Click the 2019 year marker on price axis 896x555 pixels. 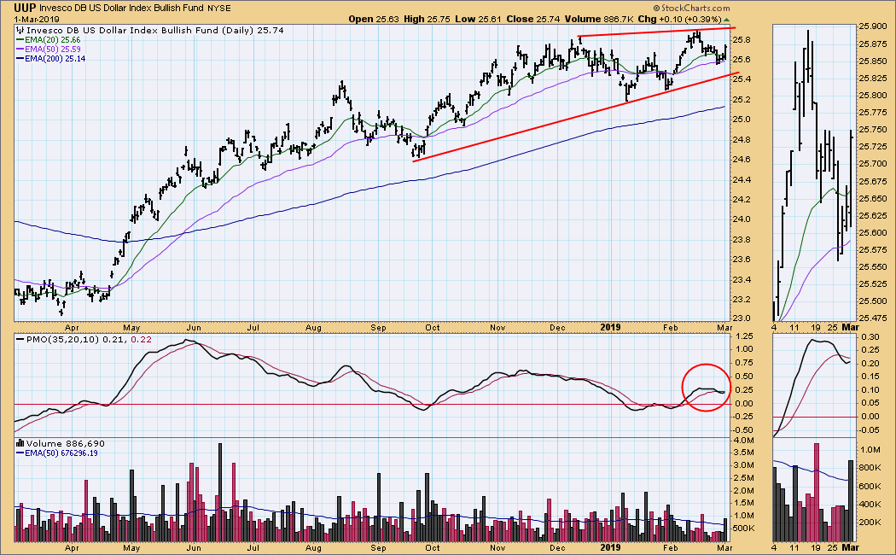[613, 327]
